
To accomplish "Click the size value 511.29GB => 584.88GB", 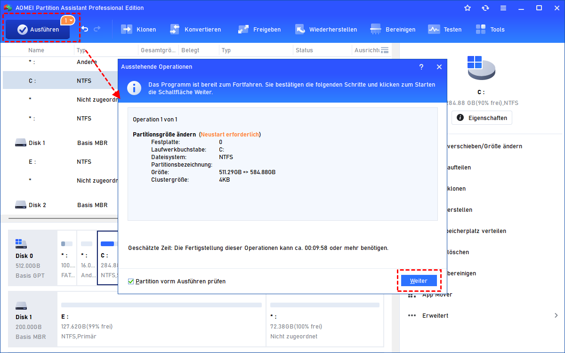I will click(x=247, y=172).
